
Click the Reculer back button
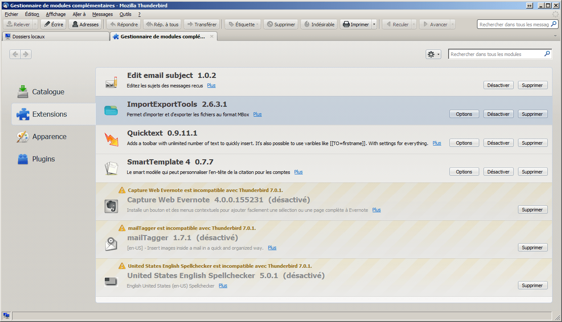point(396,25)
